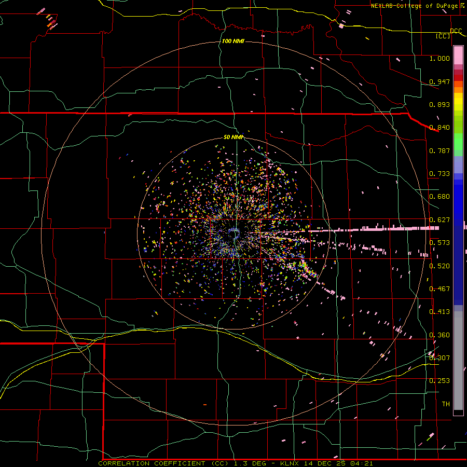Pick the red segment of color bar
The width and height of the screenshot is (467, 467).
coord(458,78)
